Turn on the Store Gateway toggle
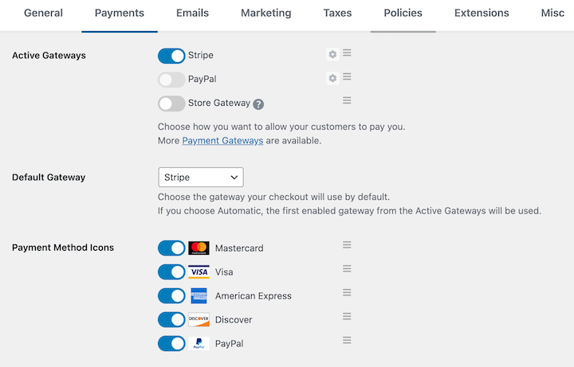Screen dimensions: 574x367 point(171,103)
